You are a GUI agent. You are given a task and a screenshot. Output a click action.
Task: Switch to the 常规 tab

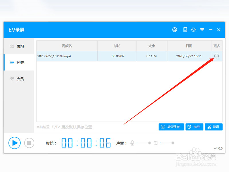(x=19, y=46)
